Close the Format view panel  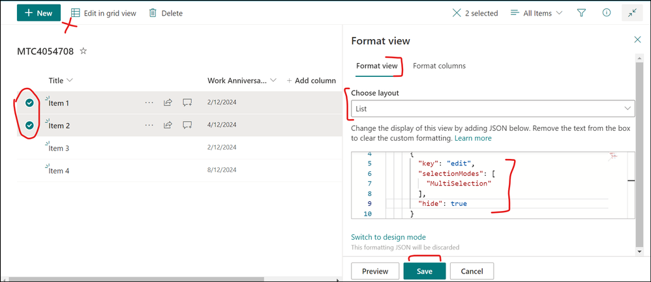pyautogui.click(x=637, y=40)
